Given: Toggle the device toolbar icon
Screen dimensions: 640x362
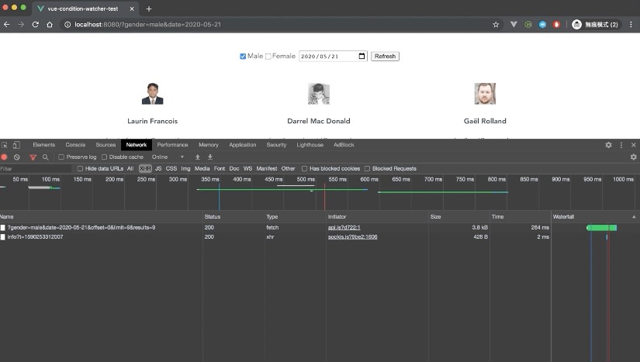Looking at the screenshot, I should click(x=16, y=145).
